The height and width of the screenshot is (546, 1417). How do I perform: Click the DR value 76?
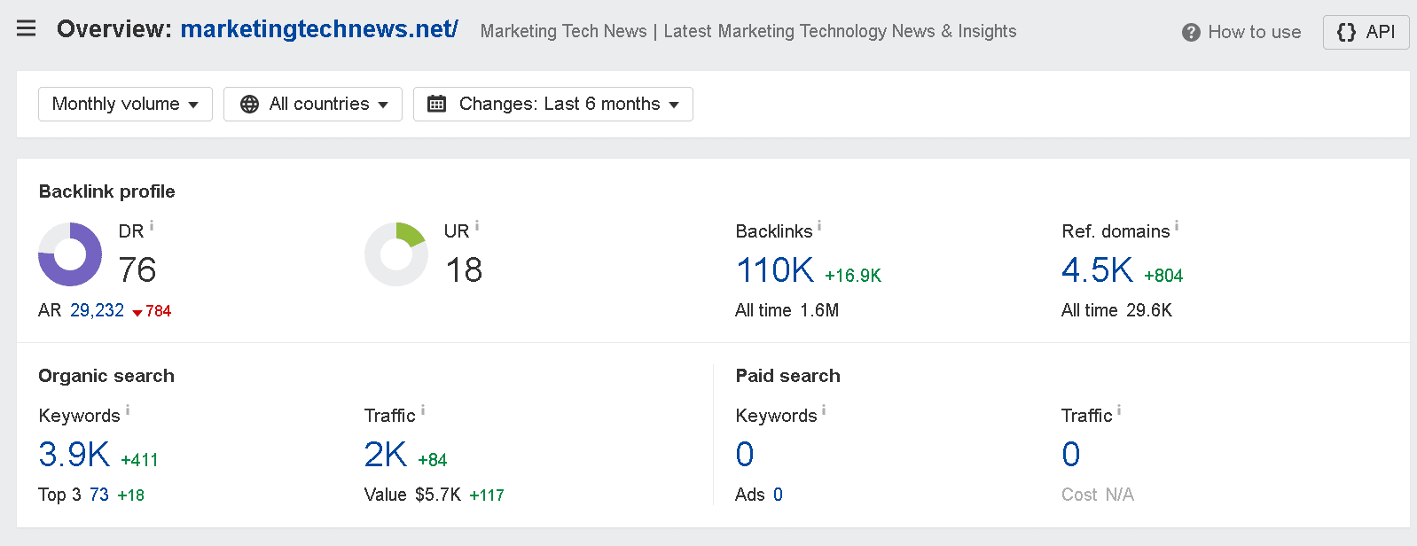[137, 270]
